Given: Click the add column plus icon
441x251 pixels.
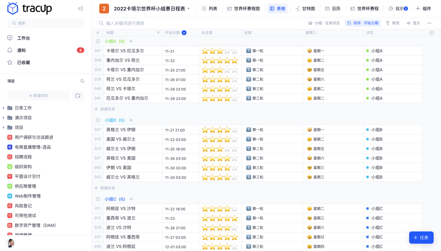Looking at the screenshot, I should [432, 33].
